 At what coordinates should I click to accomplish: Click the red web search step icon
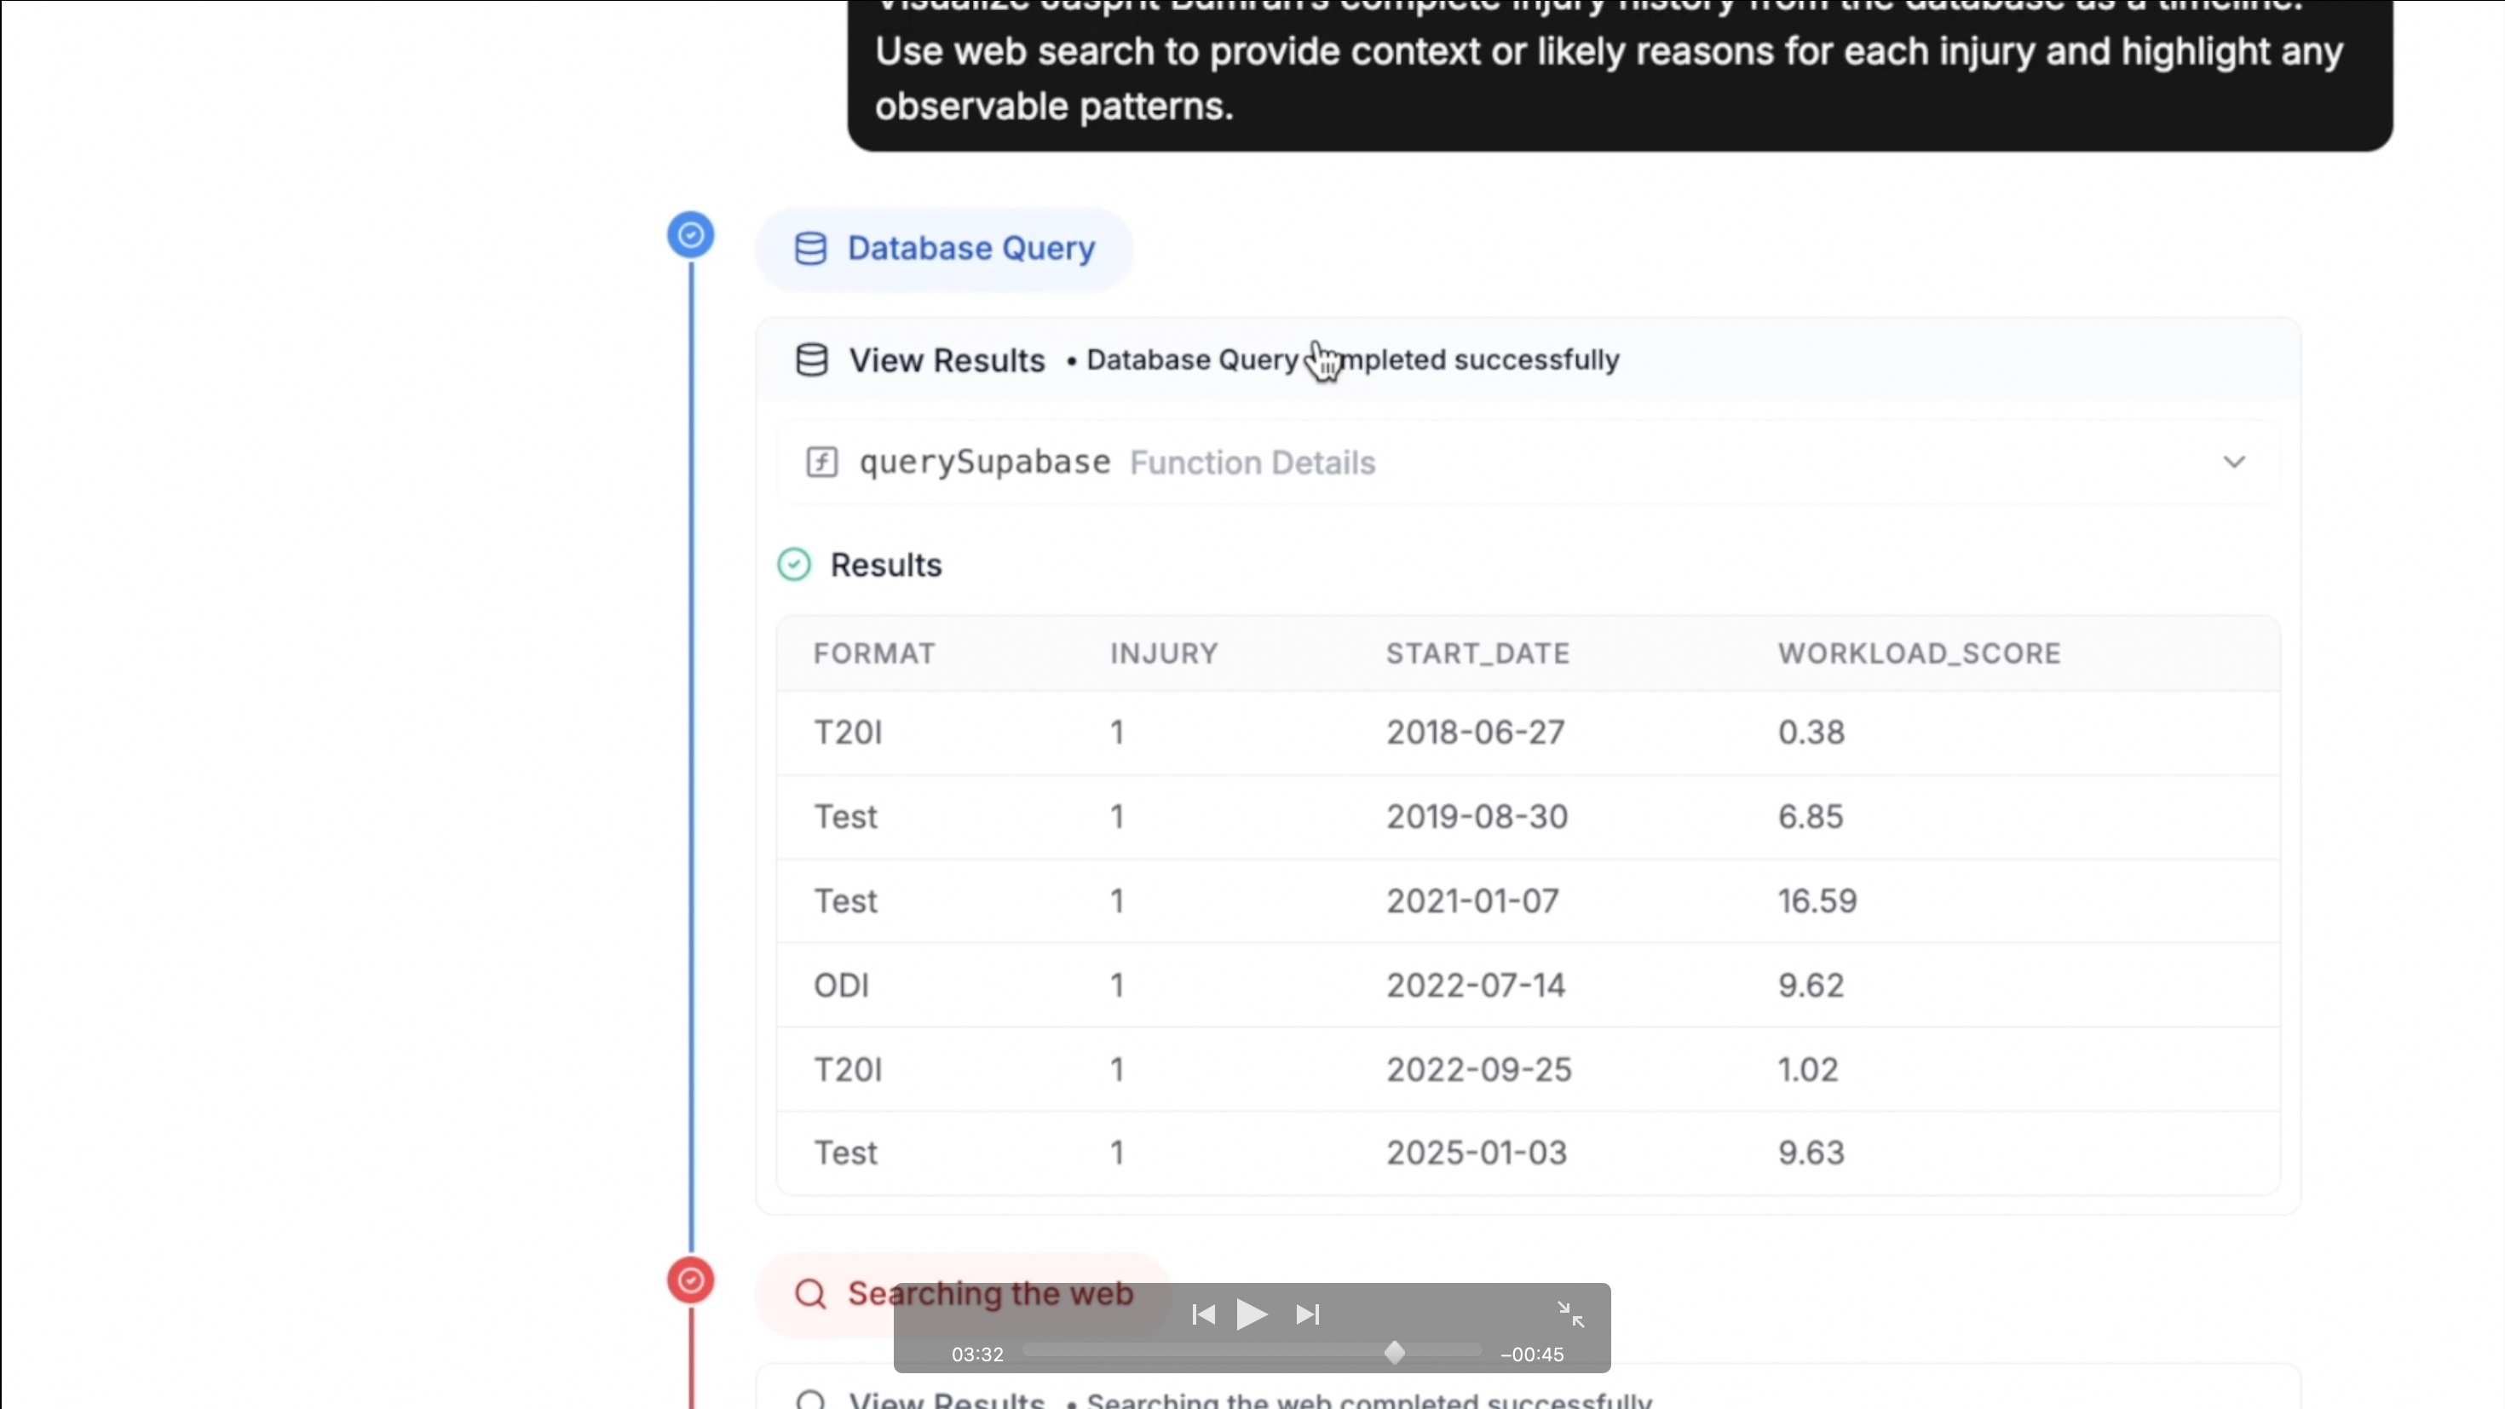tap(690, 1280)
